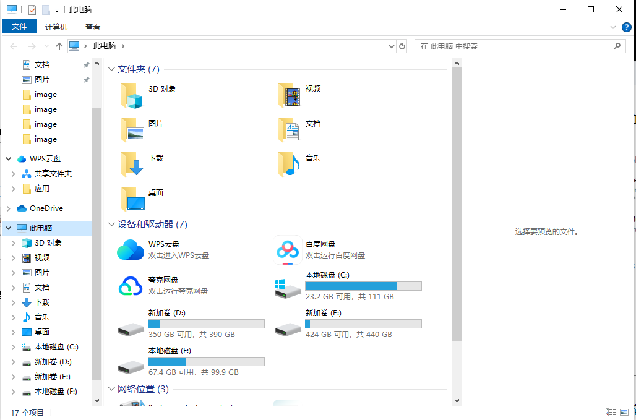636x420 pixels.
Task: Click the 在 此电脑 中搜索 search box
Action: [514, 46]
